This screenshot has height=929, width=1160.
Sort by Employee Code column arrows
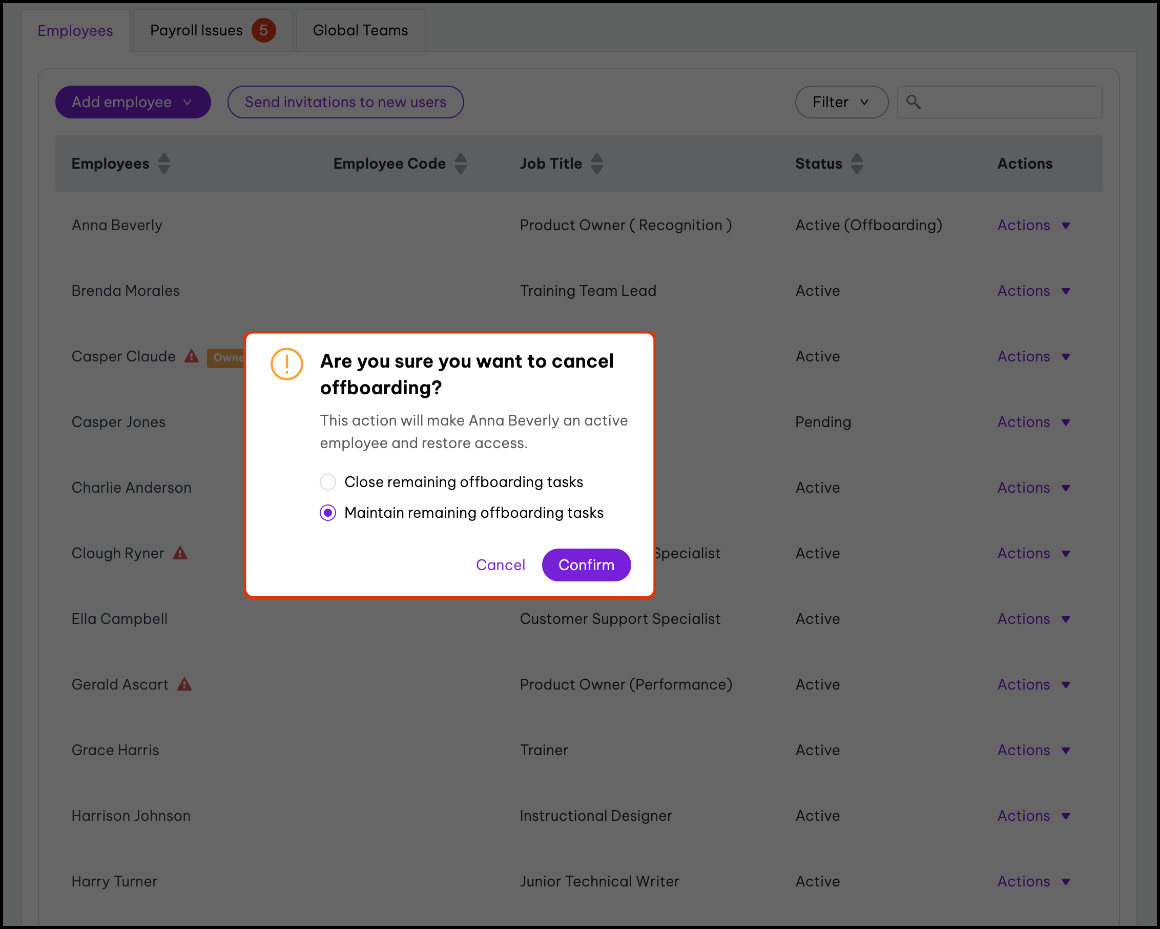click(460, 164)
